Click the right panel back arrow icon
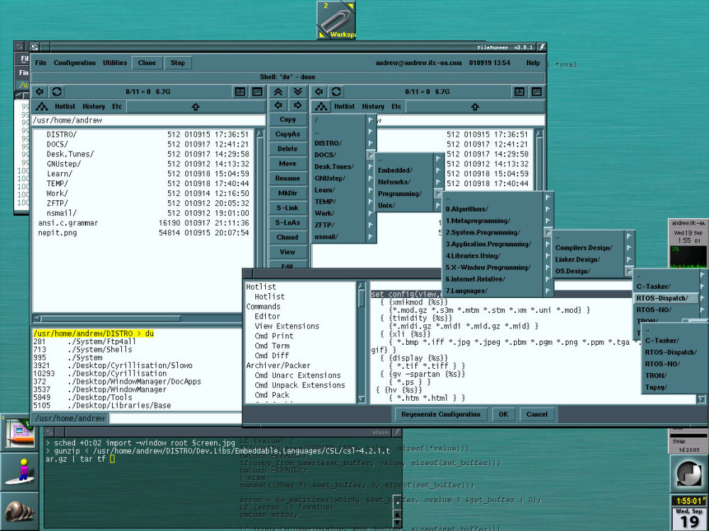 click(319, 91)
